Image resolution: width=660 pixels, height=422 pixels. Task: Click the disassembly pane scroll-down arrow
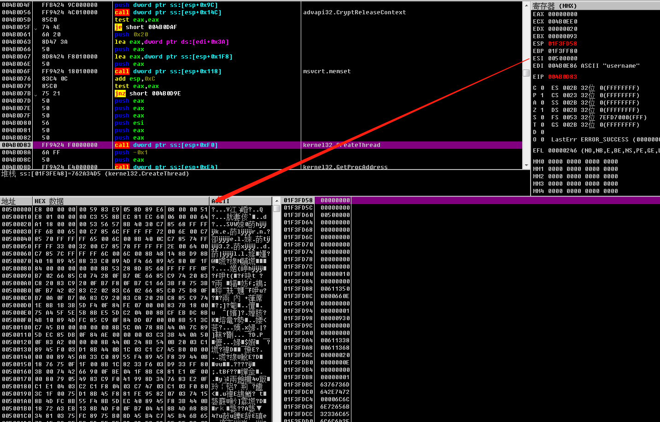tap(526, 165)
